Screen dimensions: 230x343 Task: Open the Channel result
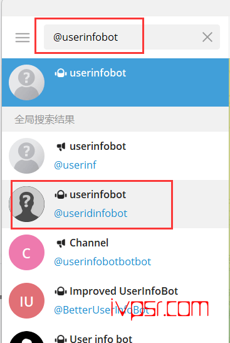[115, 253]
